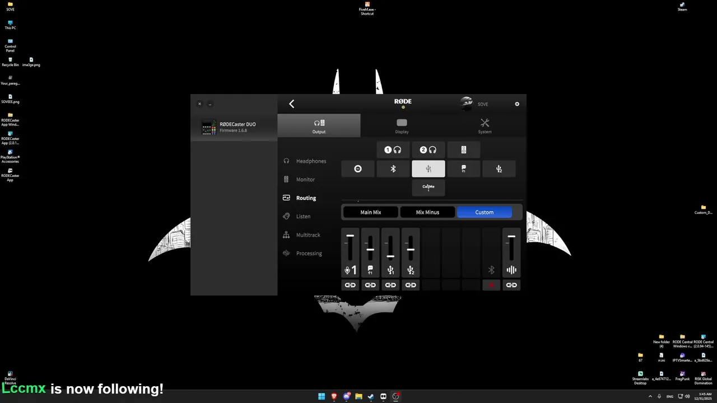Select the RODECaster DUO device entry

coord(234,127)
